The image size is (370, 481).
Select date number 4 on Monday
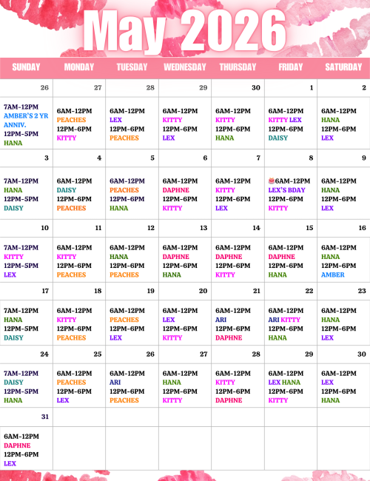coord(99,158)
